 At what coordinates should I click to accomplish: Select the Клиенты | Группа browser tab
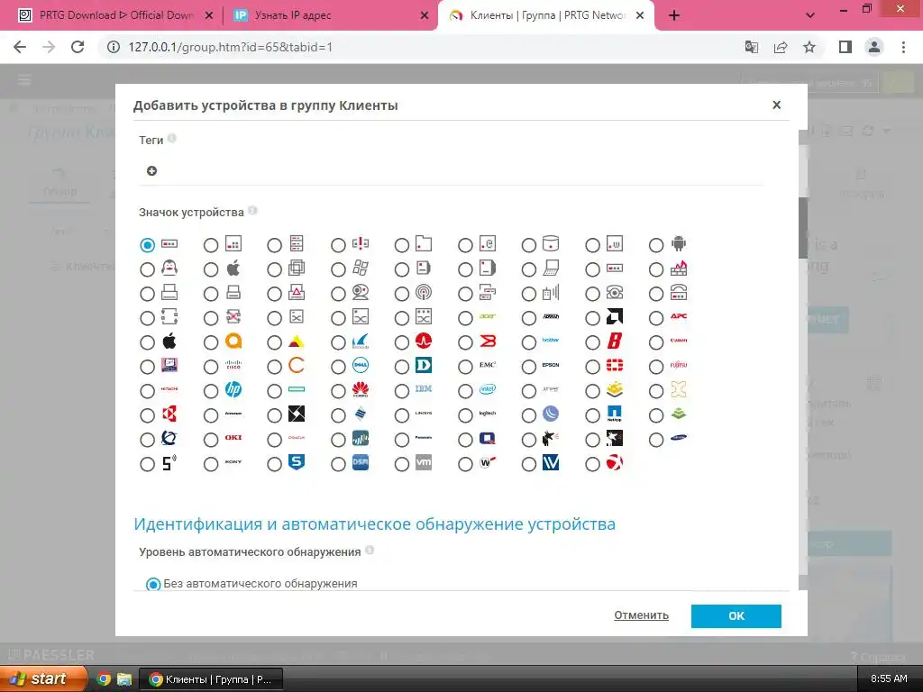point(545,15)
